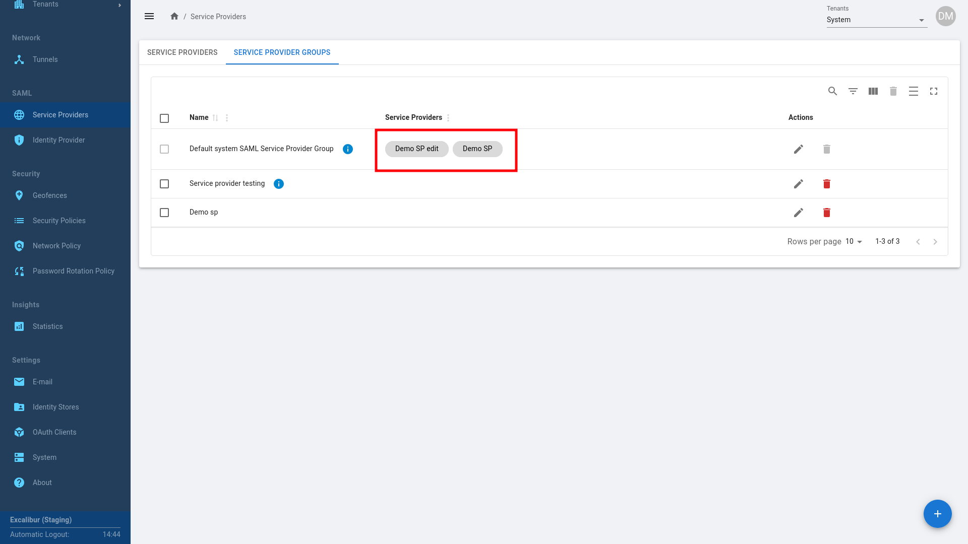Open rows per page dropdown
Image resolution: width=968 pixels, height=544 pixels.
854,242
